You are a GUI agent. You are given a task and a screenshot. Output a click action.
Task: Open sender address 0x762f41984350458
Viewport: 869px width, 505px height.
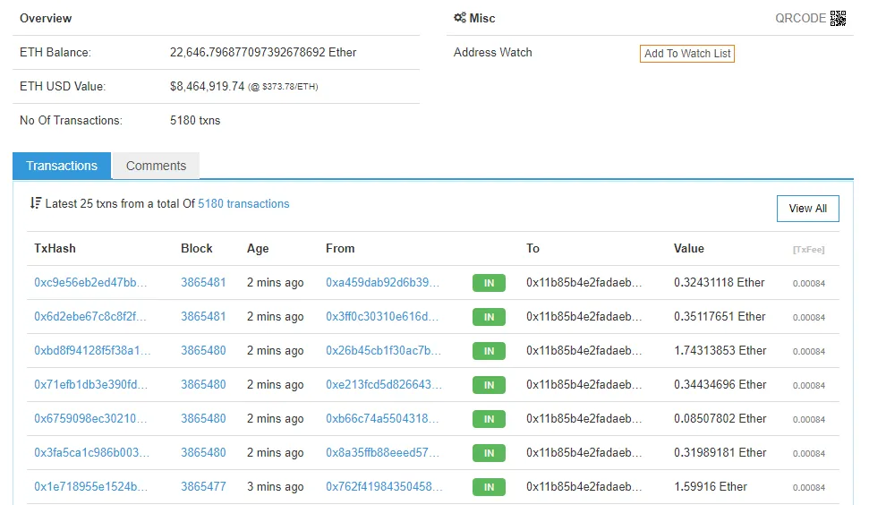coord(384,486)
